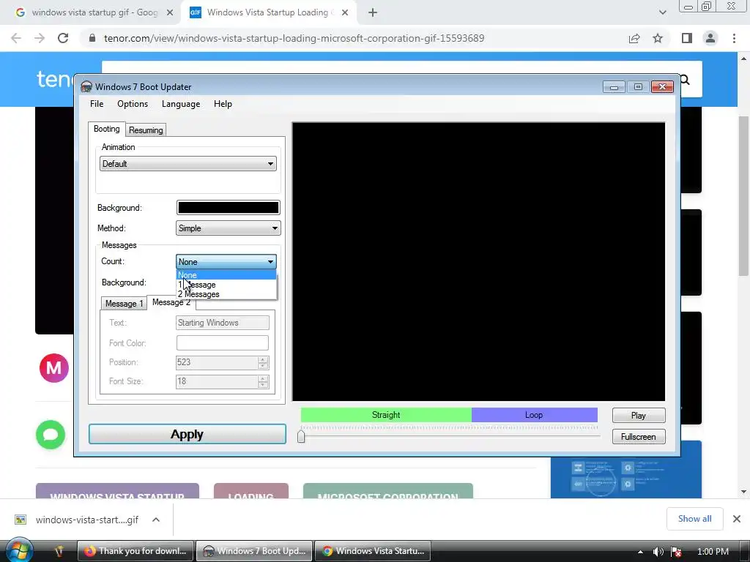
Task: Click the purple Loop segment
Action: click(x=534, y=415)
